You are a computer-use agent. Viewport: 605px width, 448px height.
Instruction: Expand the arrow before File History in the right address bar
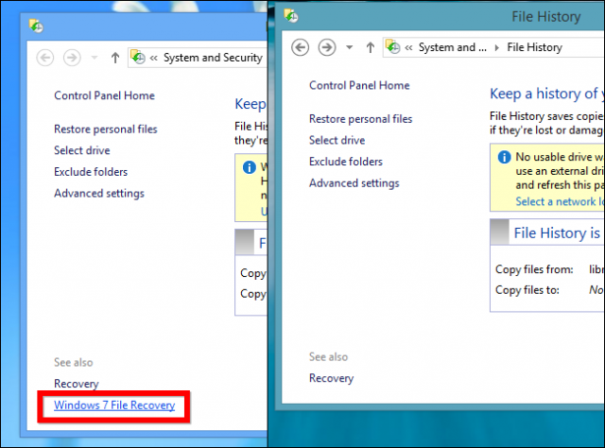tap(497, 47)
